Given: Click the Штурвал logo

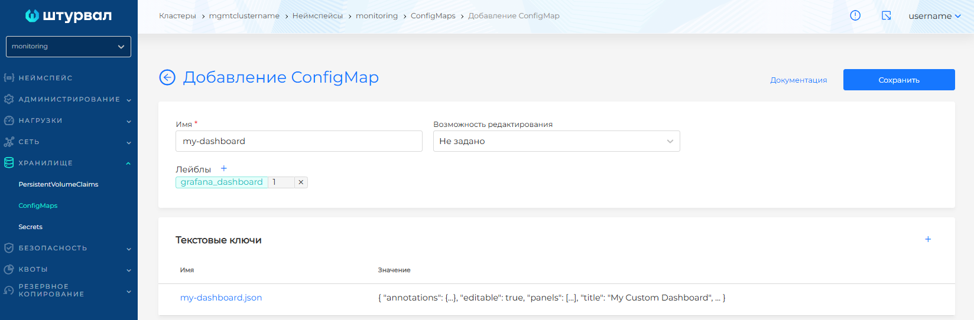Looking at the screenshot, I should [x=69, y=16].
